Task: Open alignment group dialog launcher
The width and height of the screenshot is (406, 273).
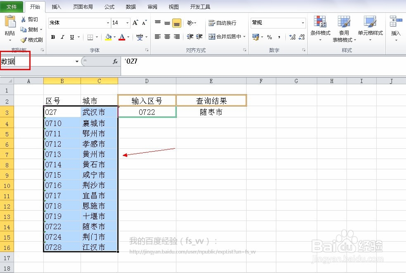Action: click(245, 50)
